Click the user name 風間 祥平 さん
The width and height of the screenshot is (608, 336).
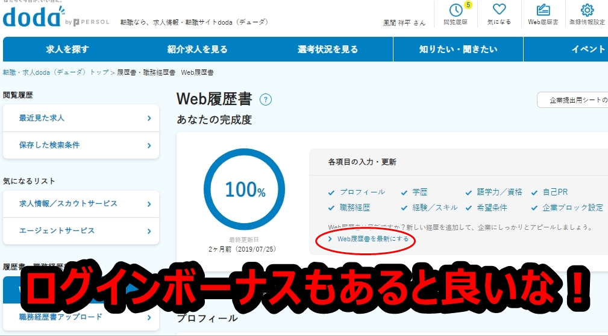(x=404, y=23)
